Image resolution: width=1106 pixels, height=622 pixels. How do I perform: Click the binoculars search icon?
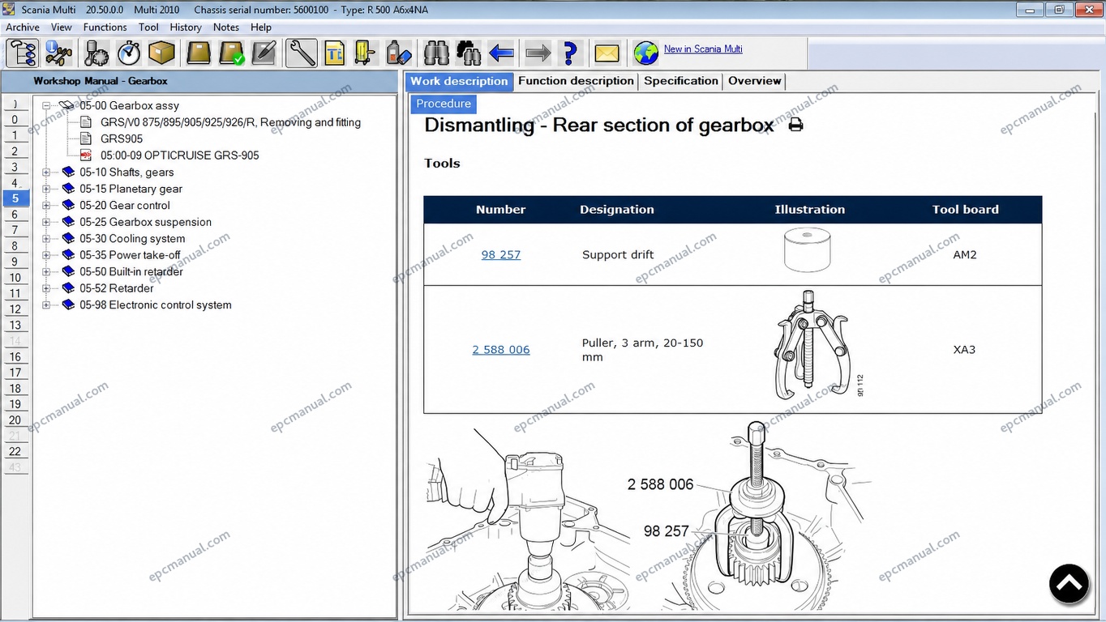pyautogui.click(x=436, y=53)
